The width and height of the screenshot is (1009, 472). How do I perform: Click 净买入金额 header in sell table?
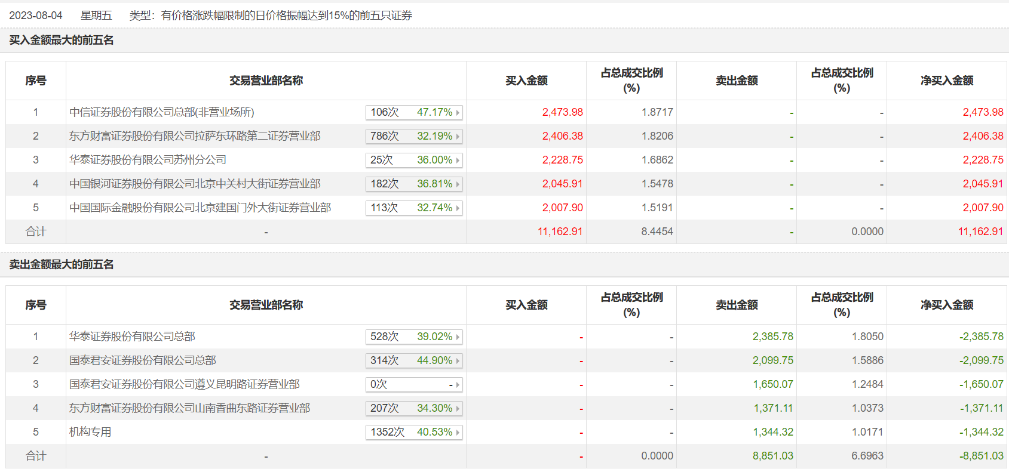pyautogui.click(x=947, y=305)
